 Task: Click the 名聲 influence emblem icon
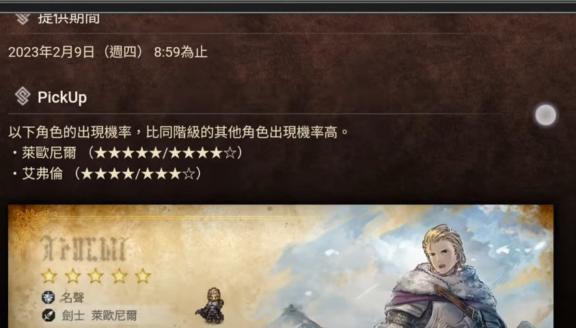48,297
